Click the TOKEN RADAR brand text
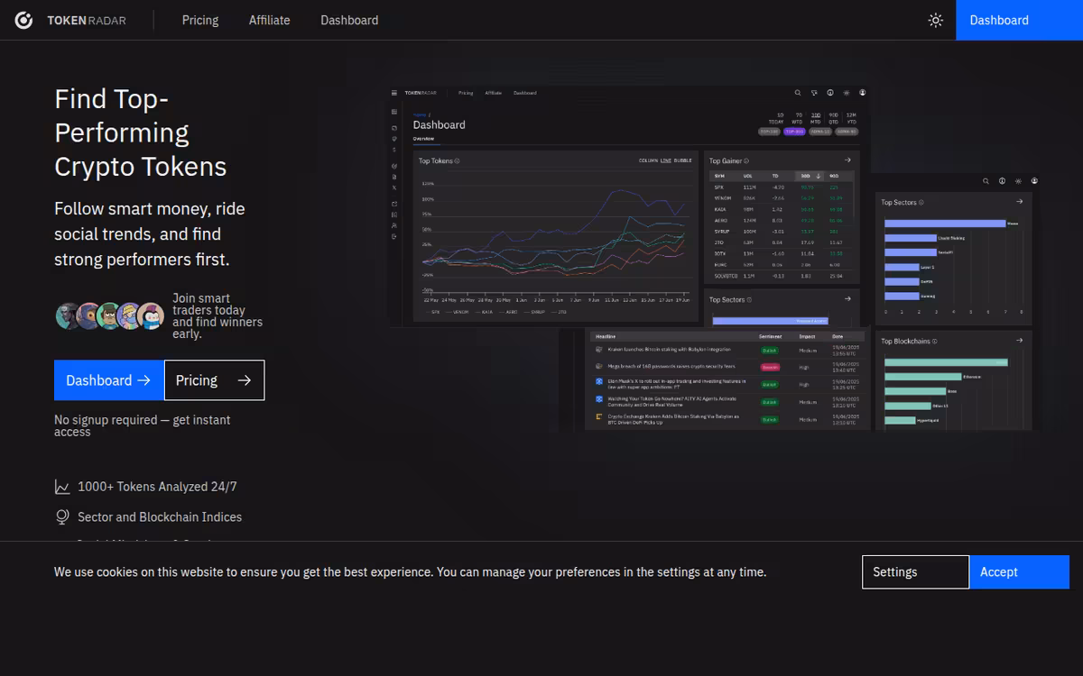The width and height of the screenshot is (1083, 676). coord(87,20)
